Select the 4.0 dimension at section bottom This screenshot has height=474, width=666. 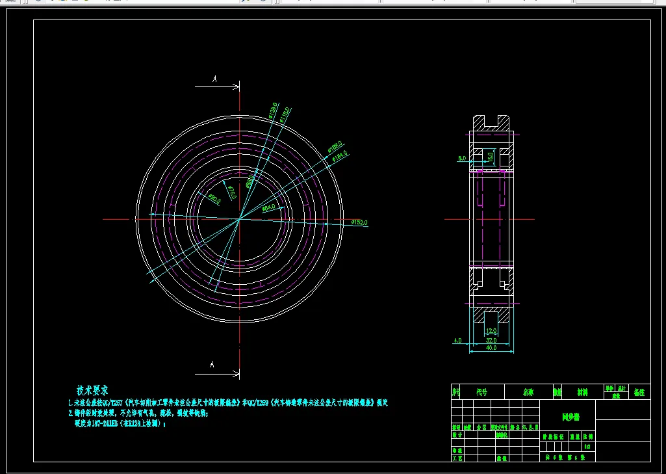pyautogui.click(x=457, y=341)
